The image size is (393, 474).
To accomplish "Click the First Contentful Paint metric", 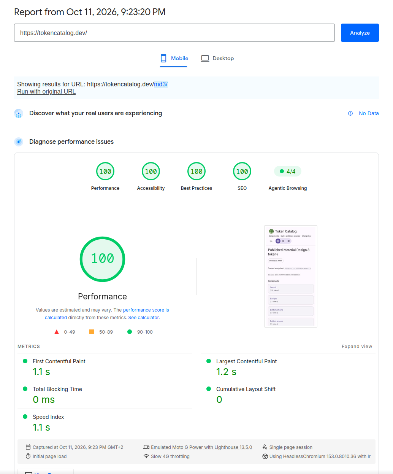I will [x=105, y=367].
